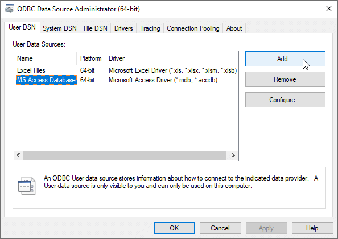Close the ODBC Data Source Administrator window

click(329, 9)
